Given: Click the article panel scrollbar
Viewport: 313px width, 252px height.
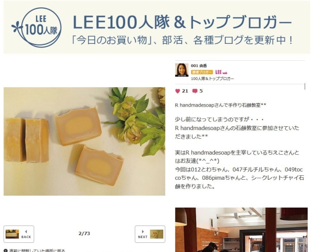Looking at the screenshot, I should coord(305,86).
